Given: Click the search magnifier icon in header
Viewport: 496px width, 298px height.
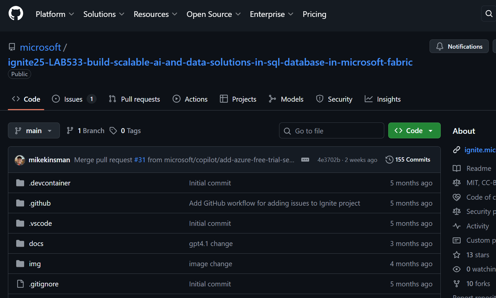Looking at the screenshot, I should 489,14.
